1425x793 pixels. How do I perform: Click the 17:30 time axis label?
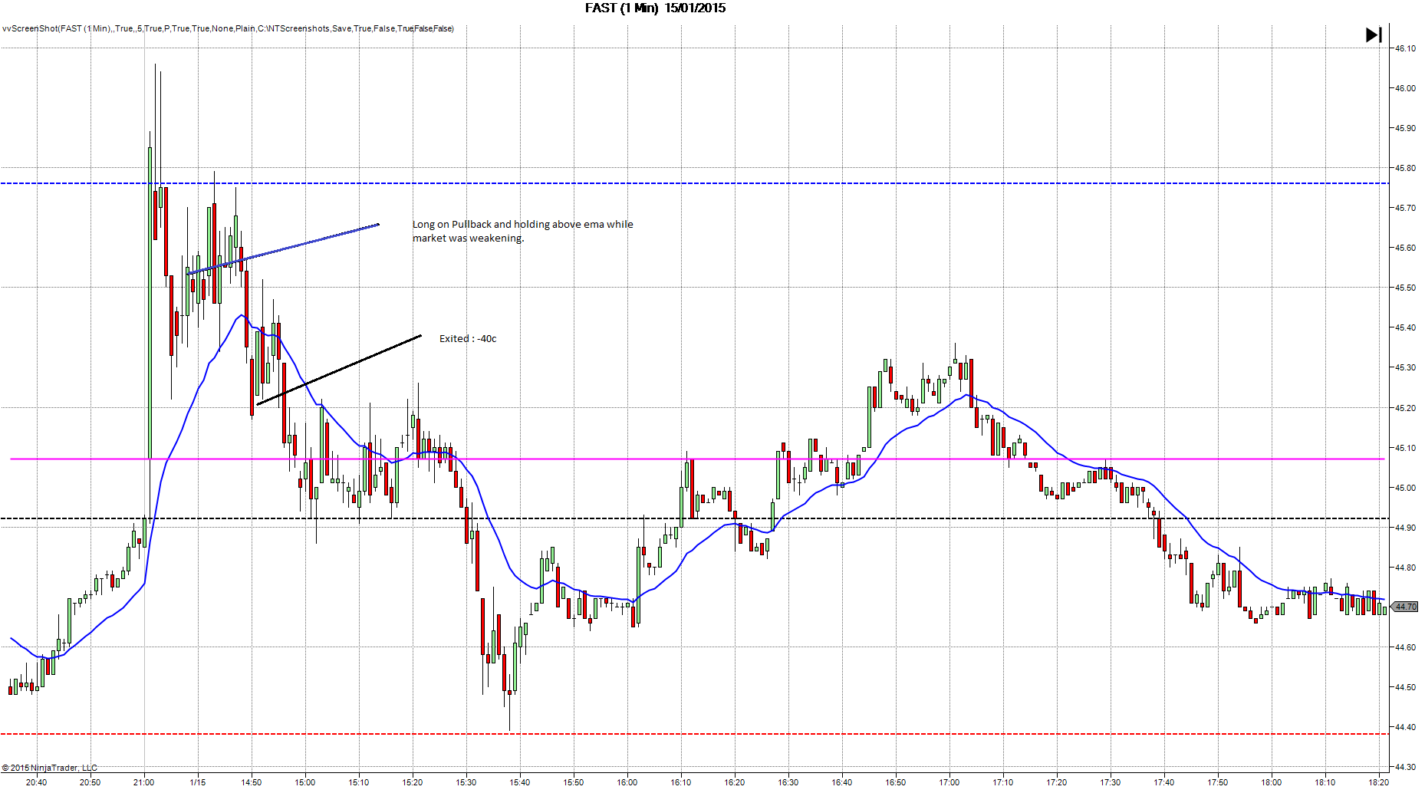[1110, 782]
